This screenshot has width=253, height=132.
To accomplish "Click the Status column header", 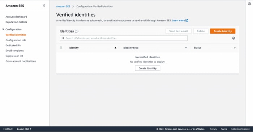I will click(x=197, y=48).
